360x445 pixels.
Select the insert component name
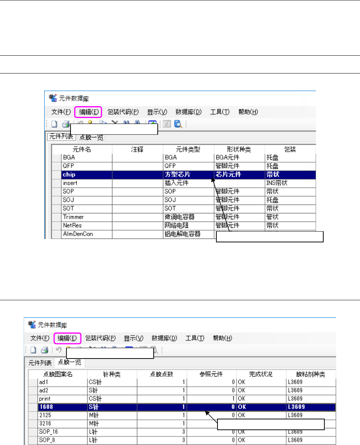point(86,183)
